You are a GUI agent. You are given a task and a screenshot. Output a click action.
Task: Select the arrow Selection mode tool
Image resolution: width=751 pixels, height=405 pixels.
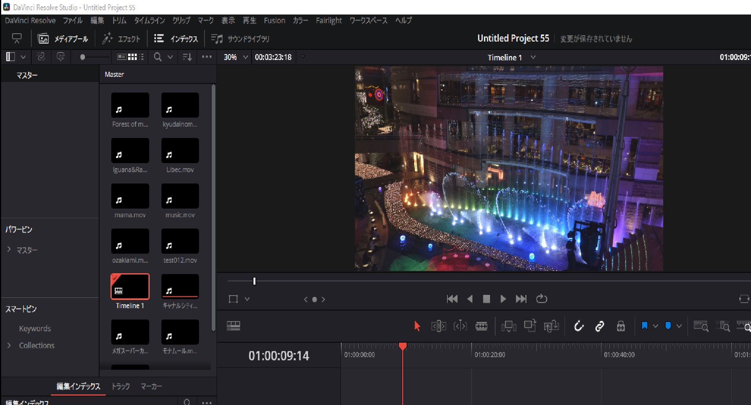point(417,326)
